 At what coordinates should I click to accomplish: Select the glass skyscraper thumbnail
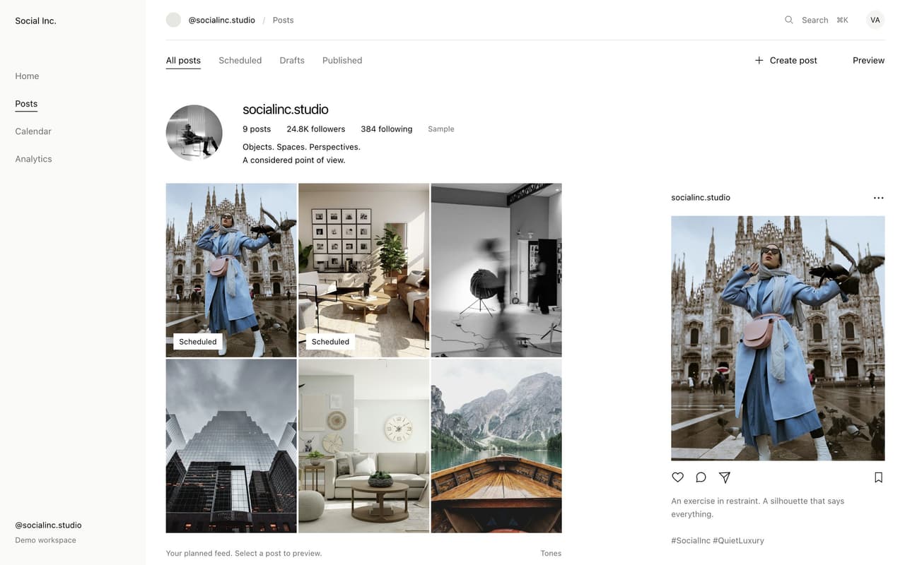coord(231,446)
